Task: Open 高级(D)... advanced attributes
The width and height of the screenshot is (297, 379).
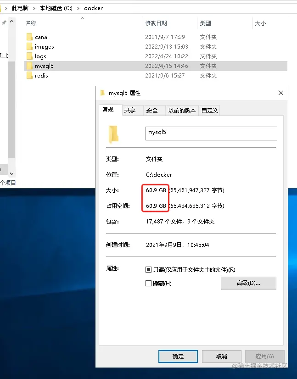Action: 248,283
